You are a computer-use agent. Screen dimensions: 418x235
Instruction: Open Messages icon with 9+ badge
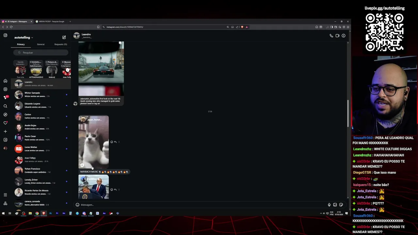click(x=5, y=97)
